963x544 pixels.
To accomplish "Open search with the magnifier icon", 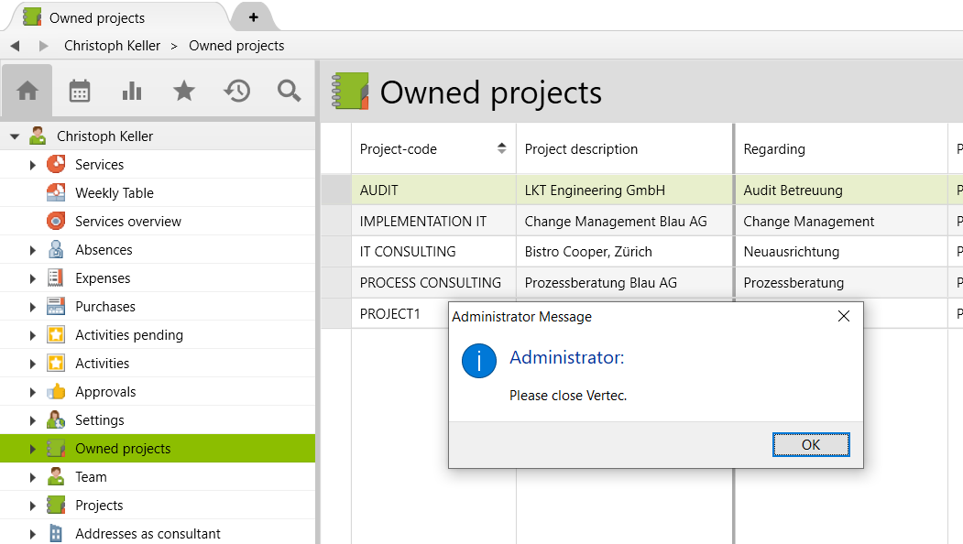I will [x=290, y=91].
